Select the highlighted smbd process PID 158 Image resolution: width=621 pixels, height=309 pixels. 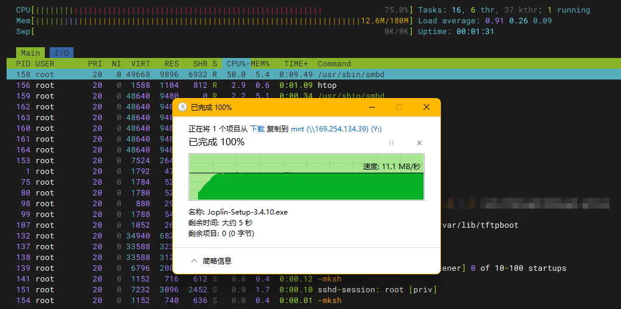[x=90, y=75]
